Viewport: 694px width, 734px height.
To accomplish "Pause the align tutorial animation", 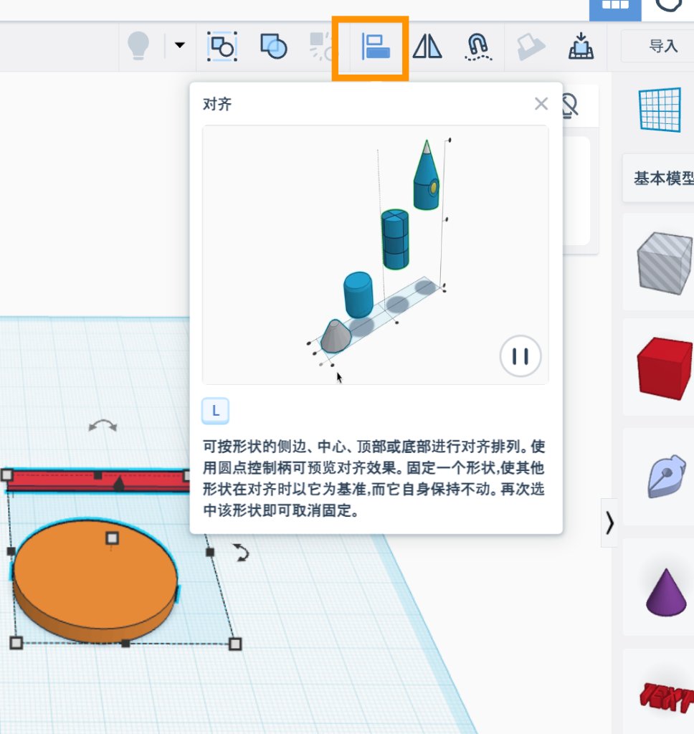I will coord(520,356).
